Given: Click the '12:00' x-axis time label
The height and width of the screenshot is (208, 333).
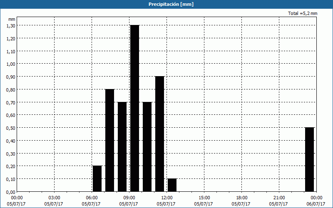Looking at the screenshot, I should click(167, 198).
